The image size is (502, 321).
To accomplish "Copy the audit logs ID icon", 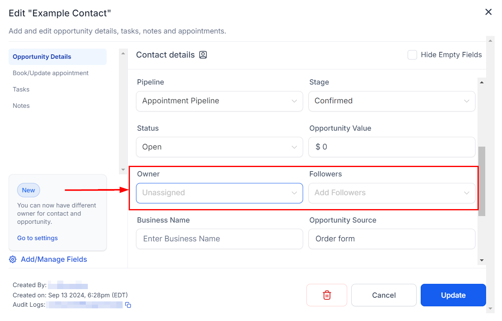I will tap(128, 305).
